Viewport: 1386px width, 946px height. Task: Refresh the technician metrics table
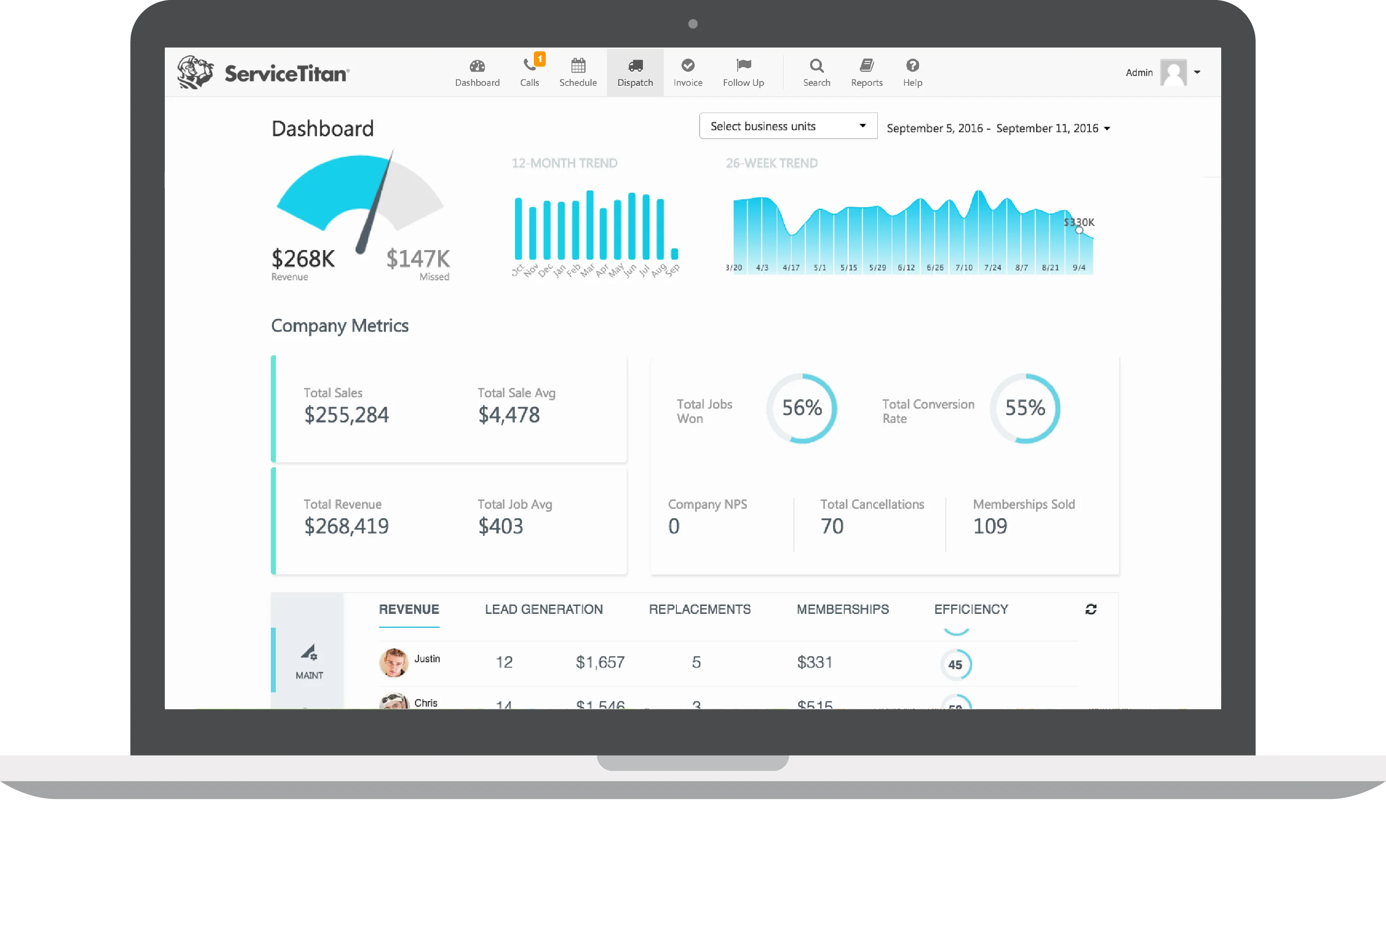[x=1091, y=609]
